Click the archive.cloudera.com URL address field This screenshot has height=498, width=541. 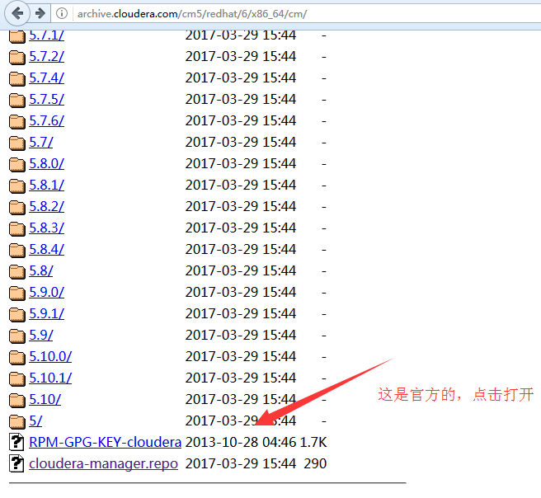[192, 14]
